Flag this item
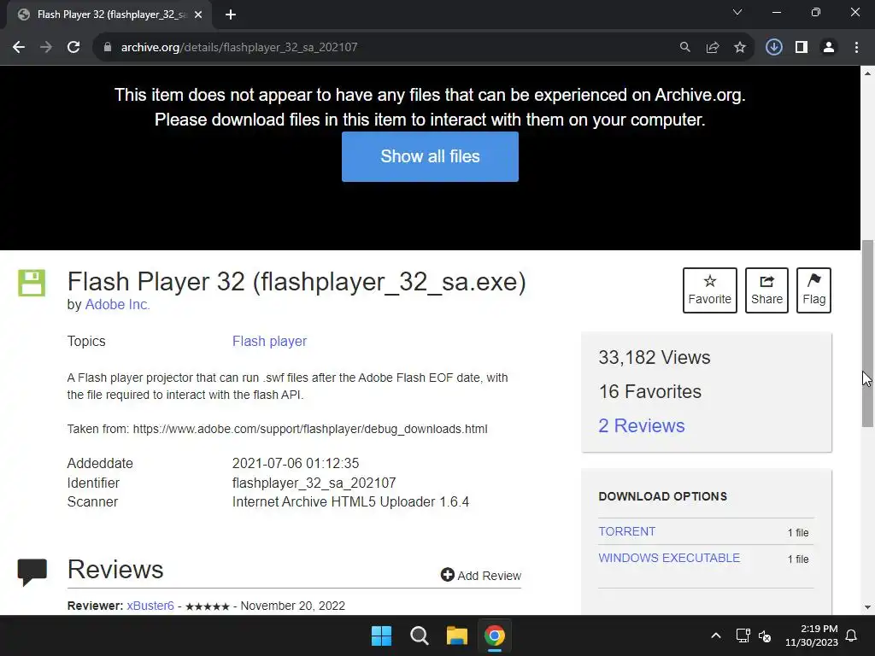Viewport: 875px width, 656px height. coord(813,290)
